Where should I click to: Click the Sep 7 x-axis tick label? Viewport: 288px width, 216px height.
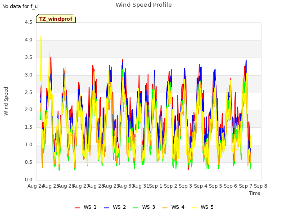(x=246, y=186)
